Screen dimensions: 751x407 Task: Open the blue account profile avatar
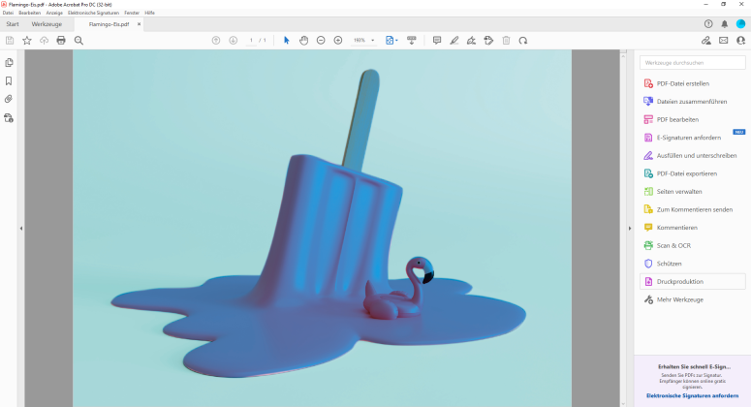(x=741, y=24)
